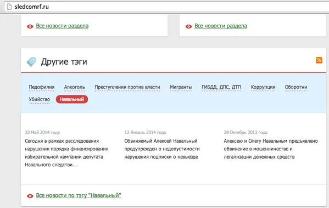Open right Все новости раздела link
This screenshot has height=208, width=329.
[221, 26]
